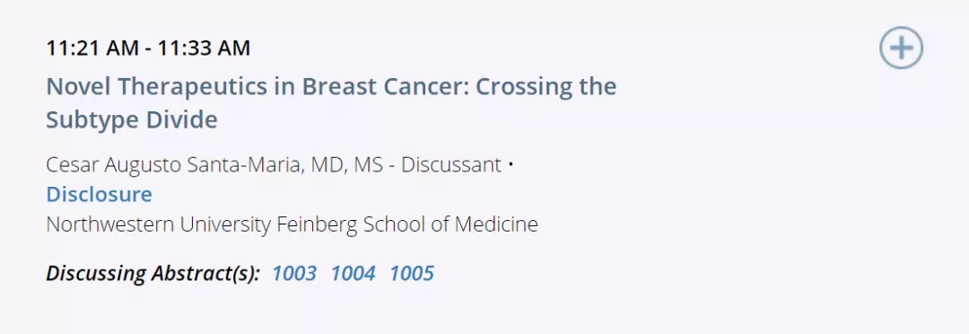Click the Discussant role text

tap(451, 165)
